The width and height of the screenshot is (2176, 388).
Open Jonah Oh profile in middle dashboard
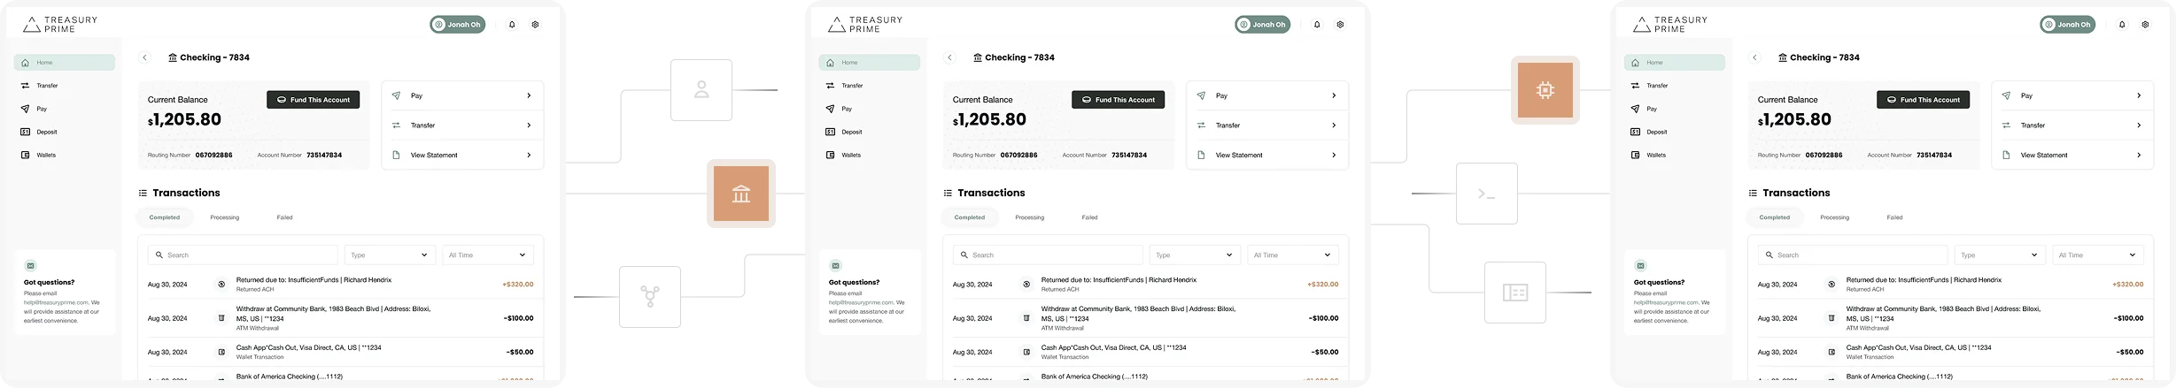coord(1263,25)
